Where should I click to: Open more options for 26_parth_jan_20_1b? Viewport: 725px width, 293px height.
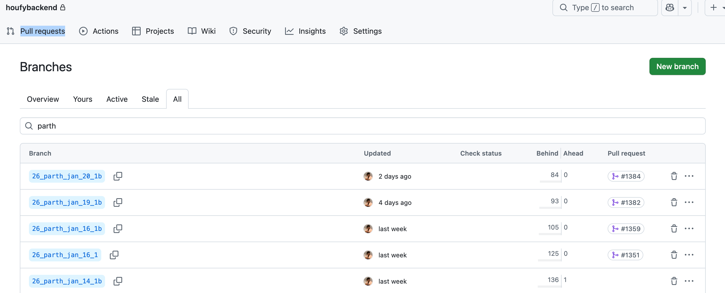(689, 176)
